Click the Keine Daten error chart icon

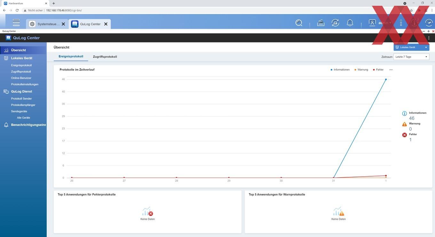[147, 211]
